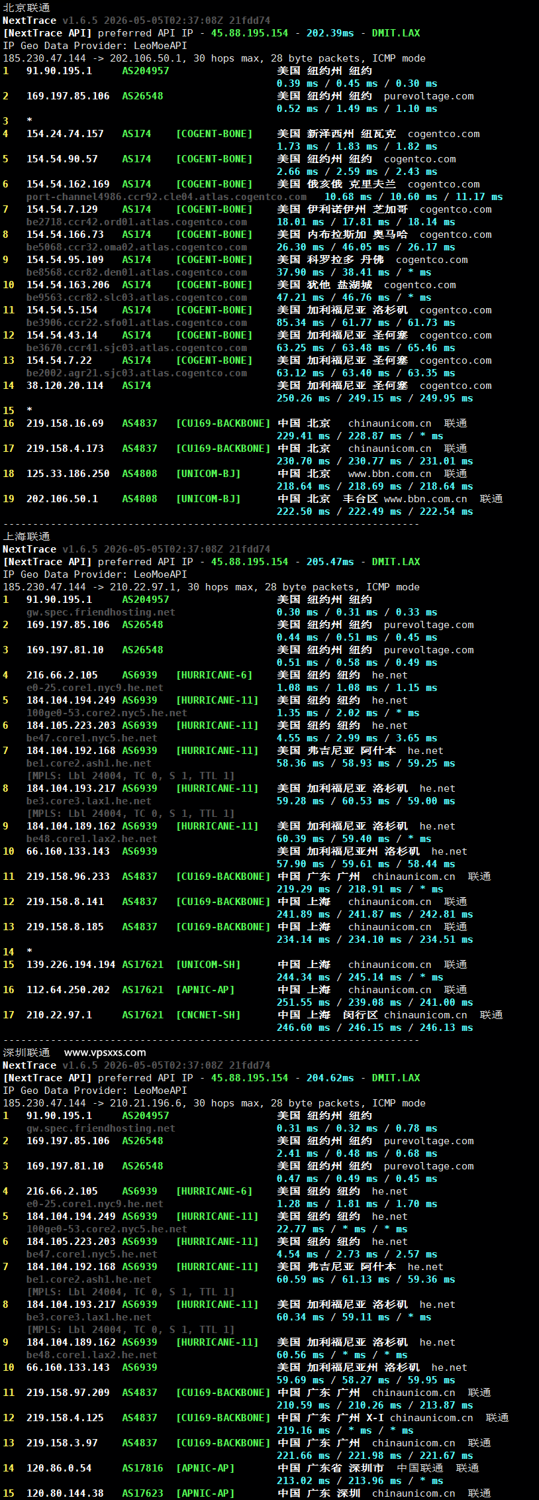Viewport: 539px width, 1500px height.
Task: Click the AS17816 number
Action: click(142, 1468)
